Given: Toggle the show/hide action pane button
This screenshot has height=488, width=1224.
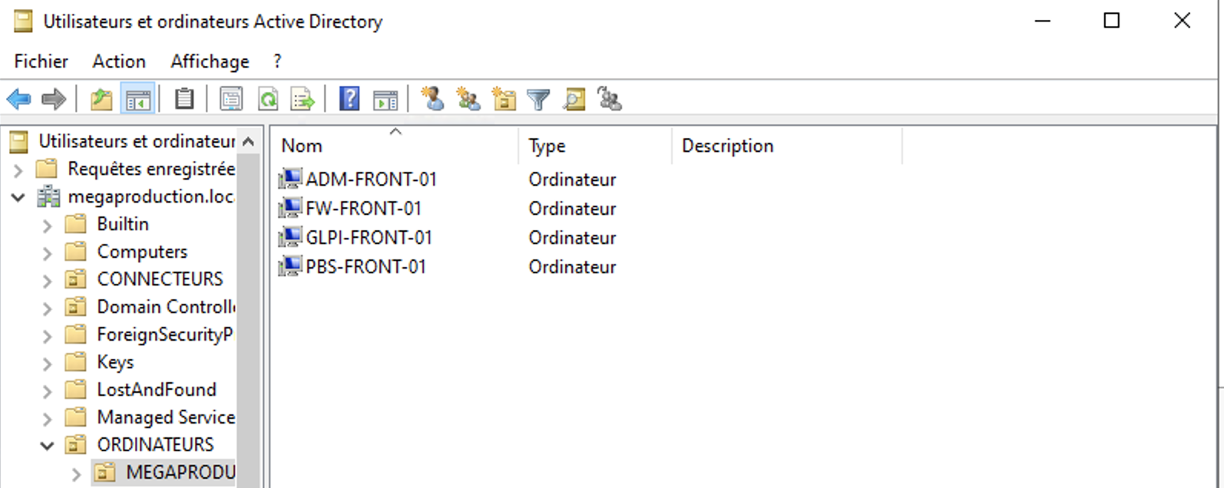Looking at the screenshot, I should [385, 99].
